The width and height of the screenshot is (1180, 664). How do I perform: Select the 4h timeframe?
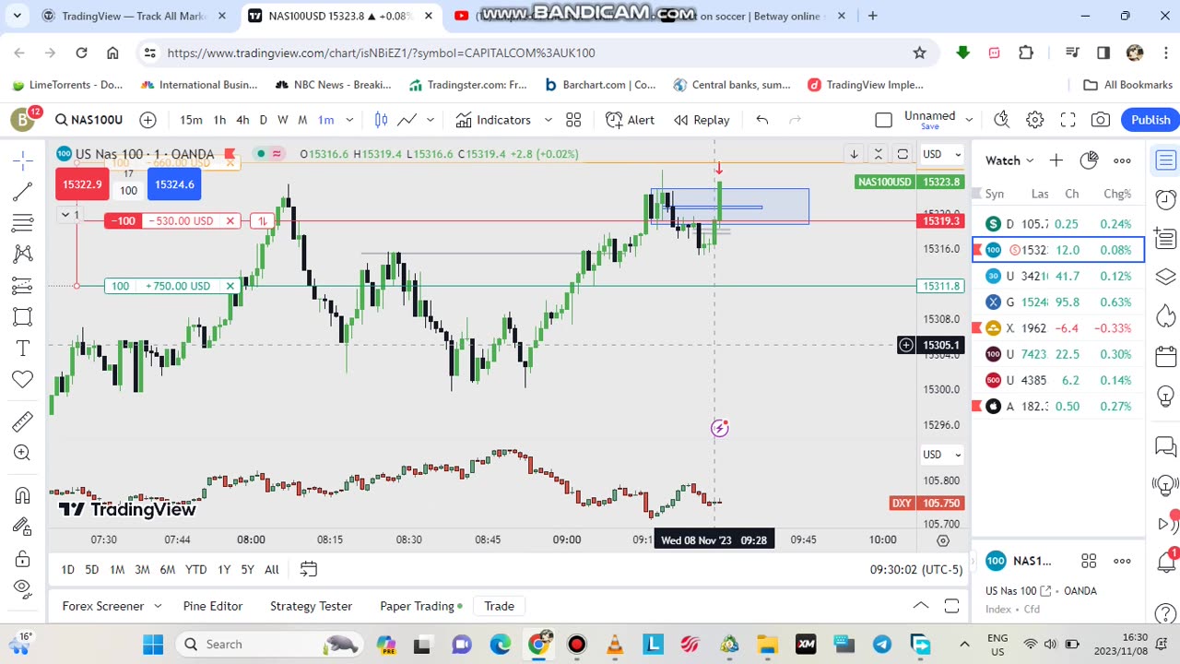242,120
